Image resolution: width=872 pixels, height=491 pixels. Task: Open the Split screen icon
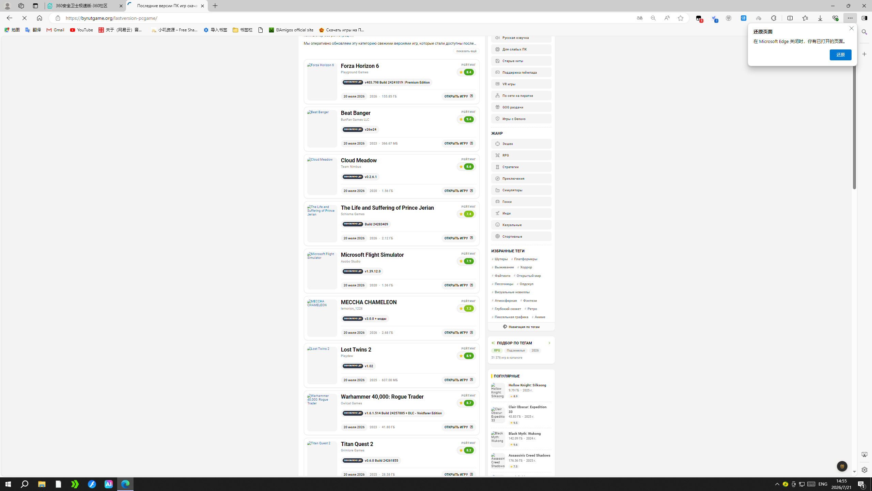[790, 18]
